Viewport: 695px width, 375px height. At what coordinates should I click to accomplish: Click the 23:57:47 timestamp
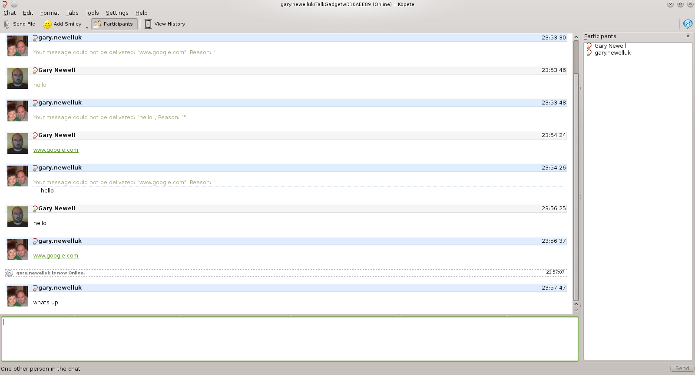[x=553, y=288]
